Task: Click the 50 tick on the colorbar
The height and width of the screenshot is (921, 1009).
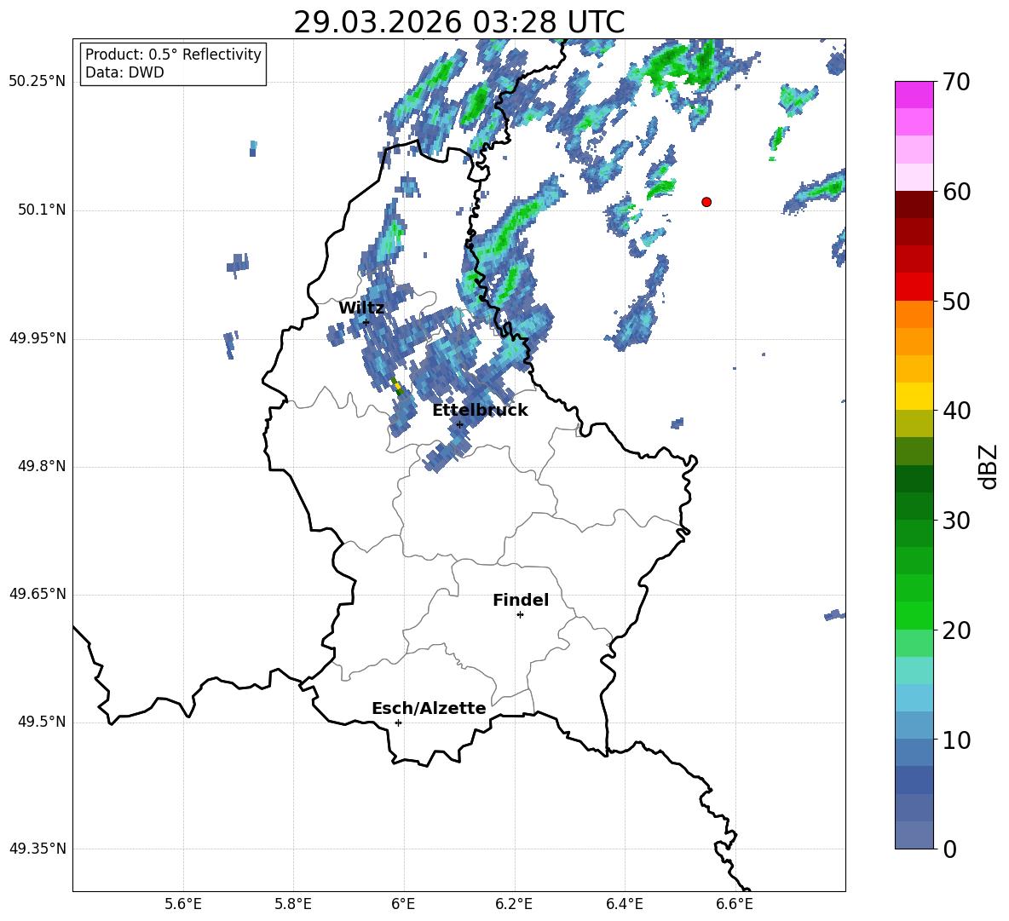Action: point(956,301)
